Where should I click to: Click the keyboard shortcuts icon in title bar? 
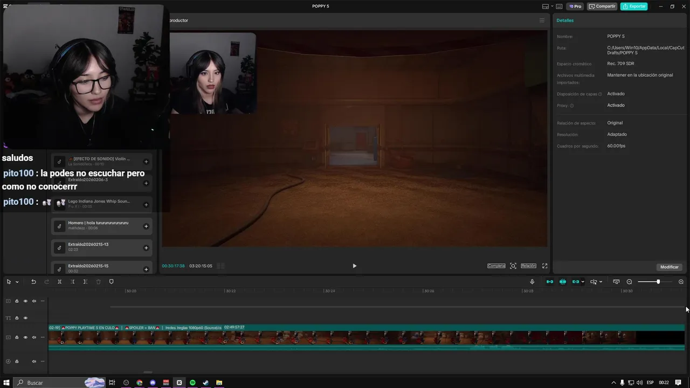point(559,6)
